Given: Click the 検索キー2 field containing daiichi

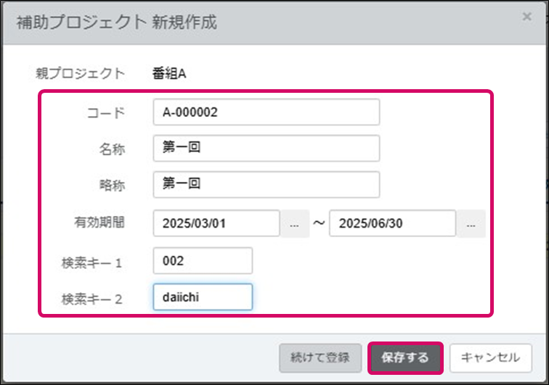Looking at the screenshot, I should click(x=203, y=297).
